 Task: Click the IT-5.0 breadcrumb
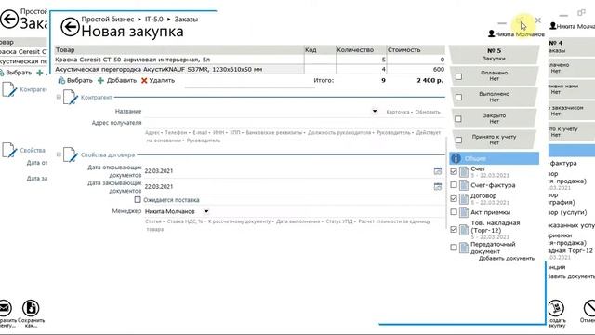click(x=154, y=19)
